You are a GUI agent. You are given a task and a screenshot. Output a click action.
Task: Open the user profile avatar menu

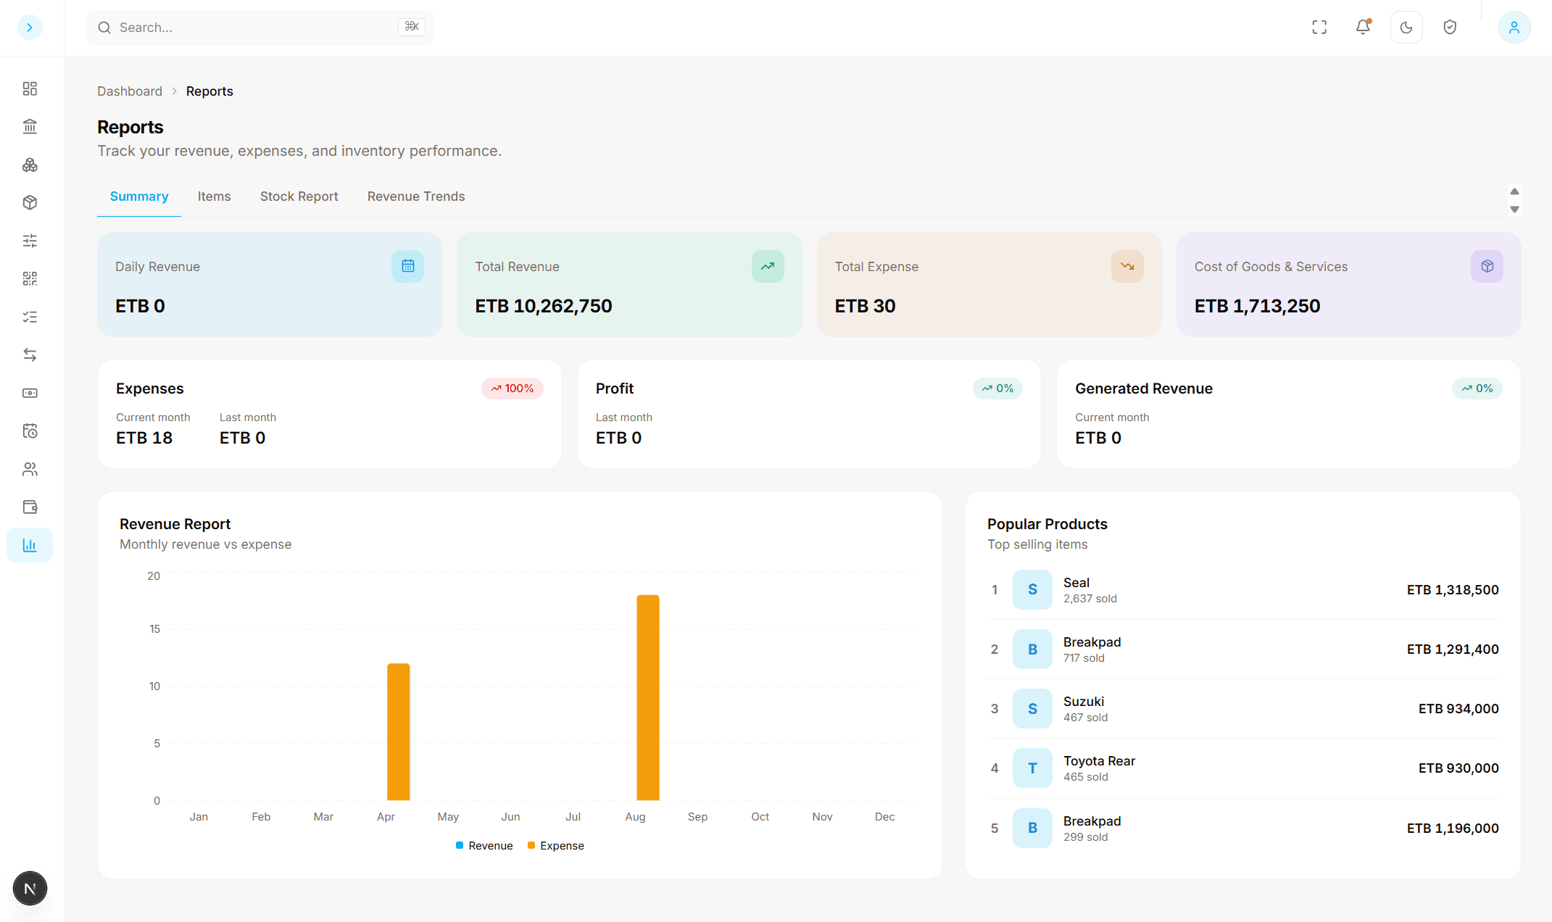[x=1514, y=28]
